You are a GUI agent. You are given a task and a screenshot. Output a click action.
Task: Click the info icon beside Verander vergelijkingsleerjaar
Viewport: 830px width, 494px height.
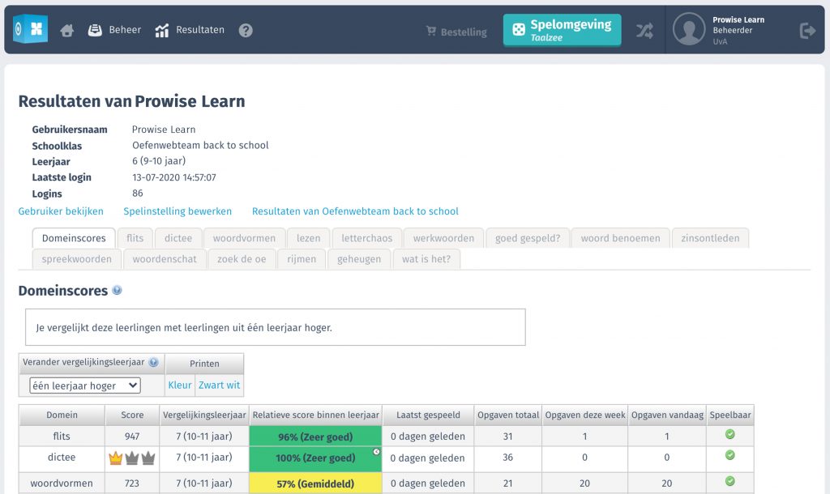coord(153,362)
